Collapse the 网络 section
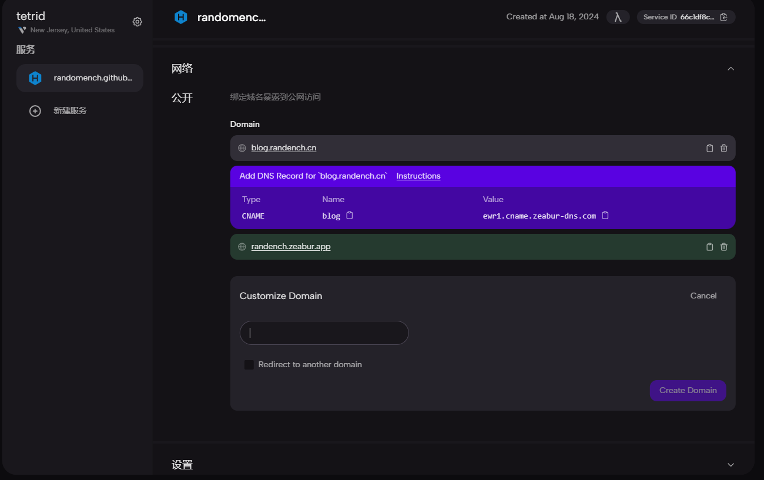Screen dimensions: 764x480 [x=731, y=69]
